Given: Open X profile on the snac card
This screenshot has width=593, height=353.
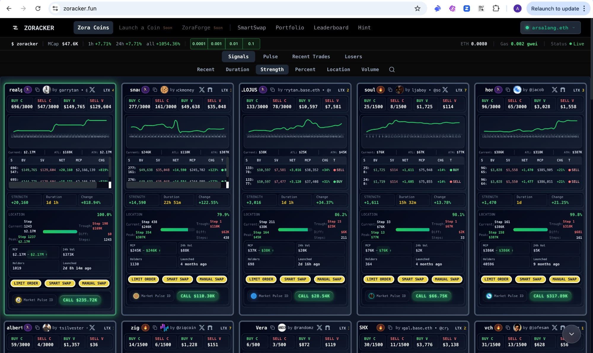Looking at the screenshot, I should [x=202, y=90].
